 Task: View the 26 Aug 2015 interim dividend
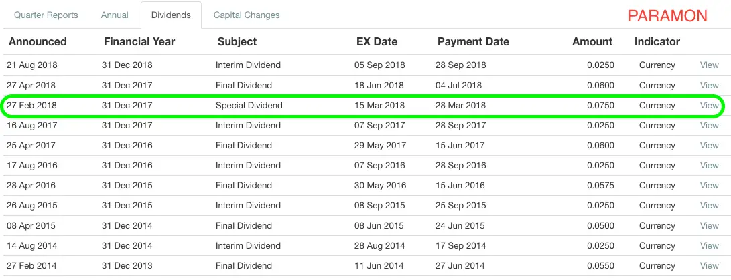709,205
